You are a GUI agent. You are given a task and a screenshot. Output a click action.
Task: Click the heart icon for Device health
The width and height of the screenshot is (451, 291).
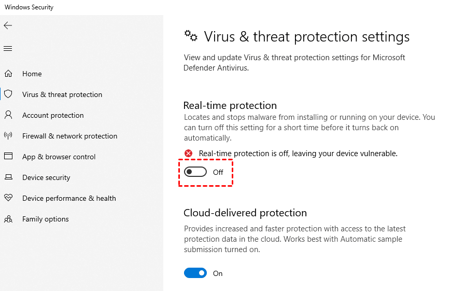(8, 198)
